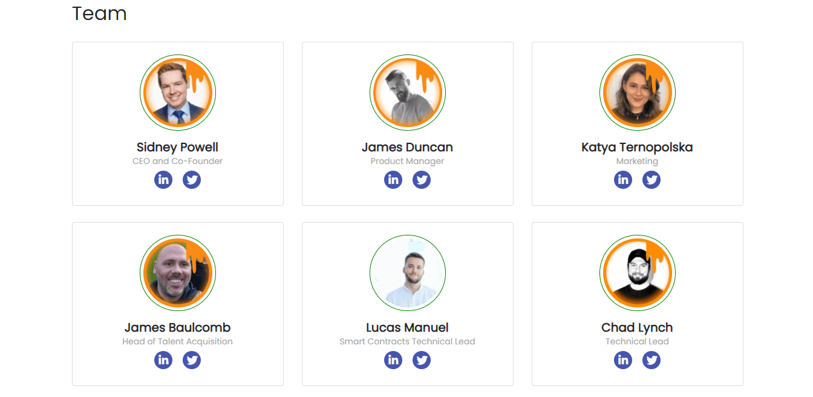This screenshot has height=397, width=813.
Task: Open Chad Lynch's LinkedIn icon
Action: (623, 360)
